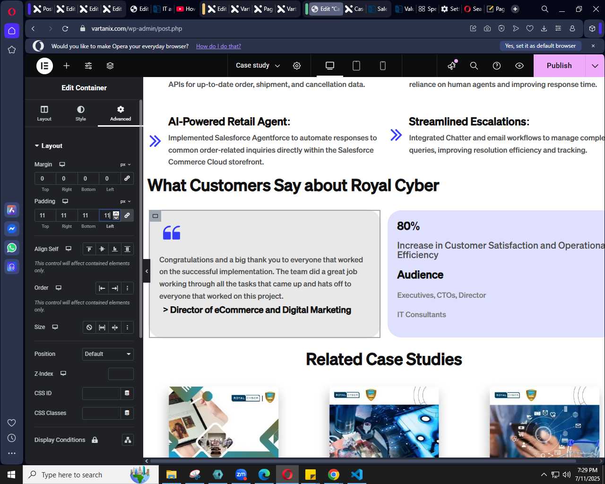Open the Elementor main menu logo
This screenshot has width=605, height=484.
(x=45, y=66)
